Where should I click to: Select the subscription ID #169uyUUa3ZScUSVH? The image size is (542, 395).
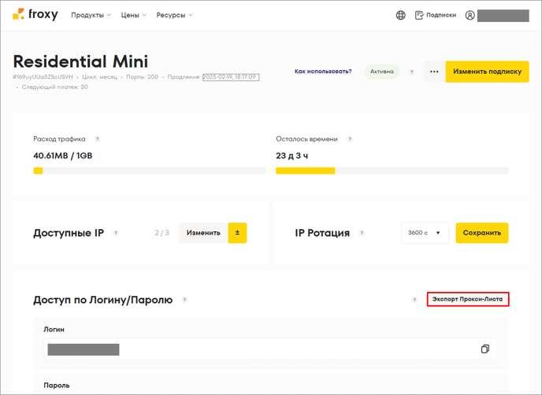(x=43, y=76)
